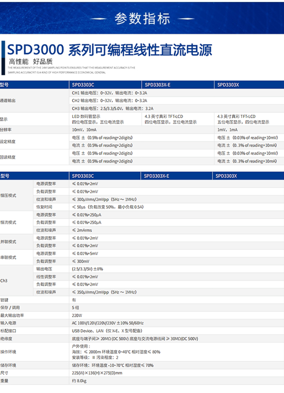Click the '锁键' row label

click(4, 300)
